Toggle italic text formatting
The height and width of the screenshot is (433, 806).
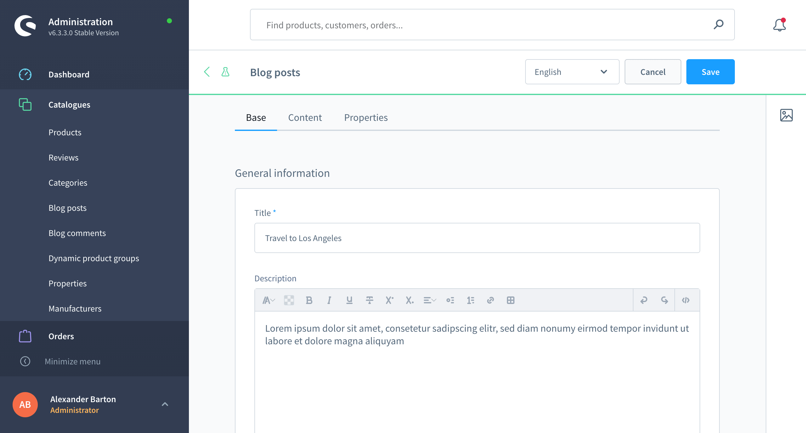coord(329,300)
